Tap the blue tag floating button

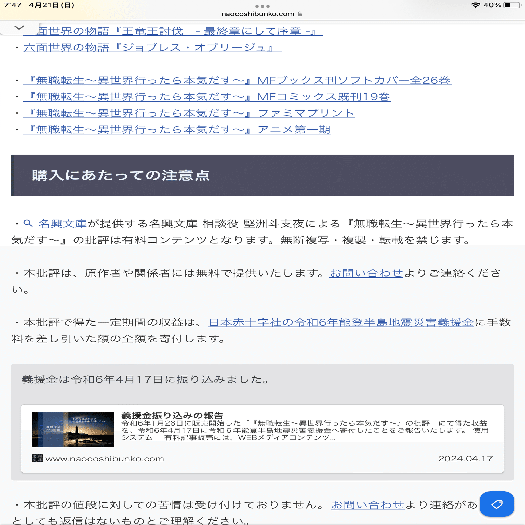click(497, 504)
